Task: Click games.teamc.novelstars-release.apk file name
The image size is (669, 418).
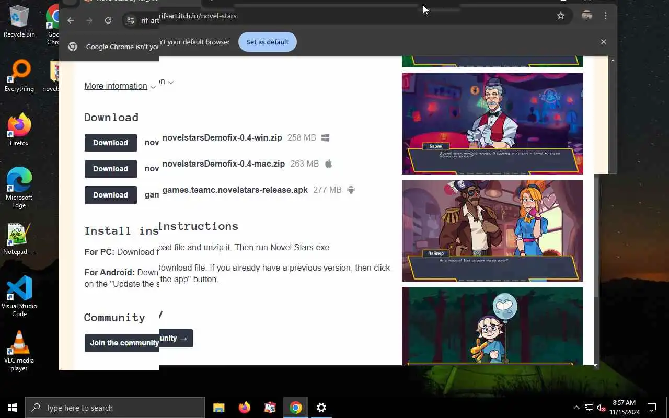Action: [235, 190]
